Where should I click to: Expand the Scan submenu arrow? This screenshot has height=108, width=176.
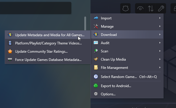coord(160,51)
